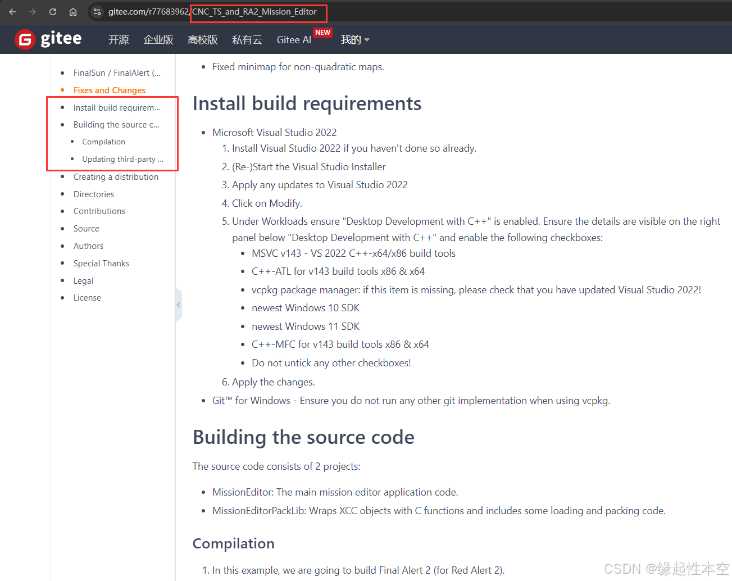
Task: Open Creating a distribution sidebar link
Action: (x=116, y=176)
